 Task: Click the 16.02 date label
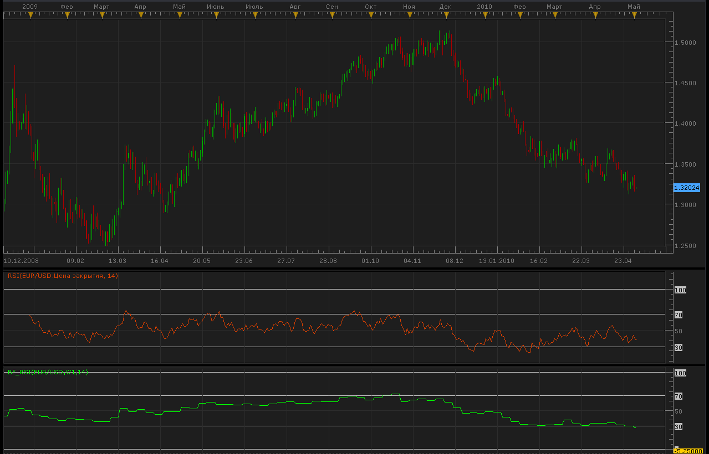(539, 260)
